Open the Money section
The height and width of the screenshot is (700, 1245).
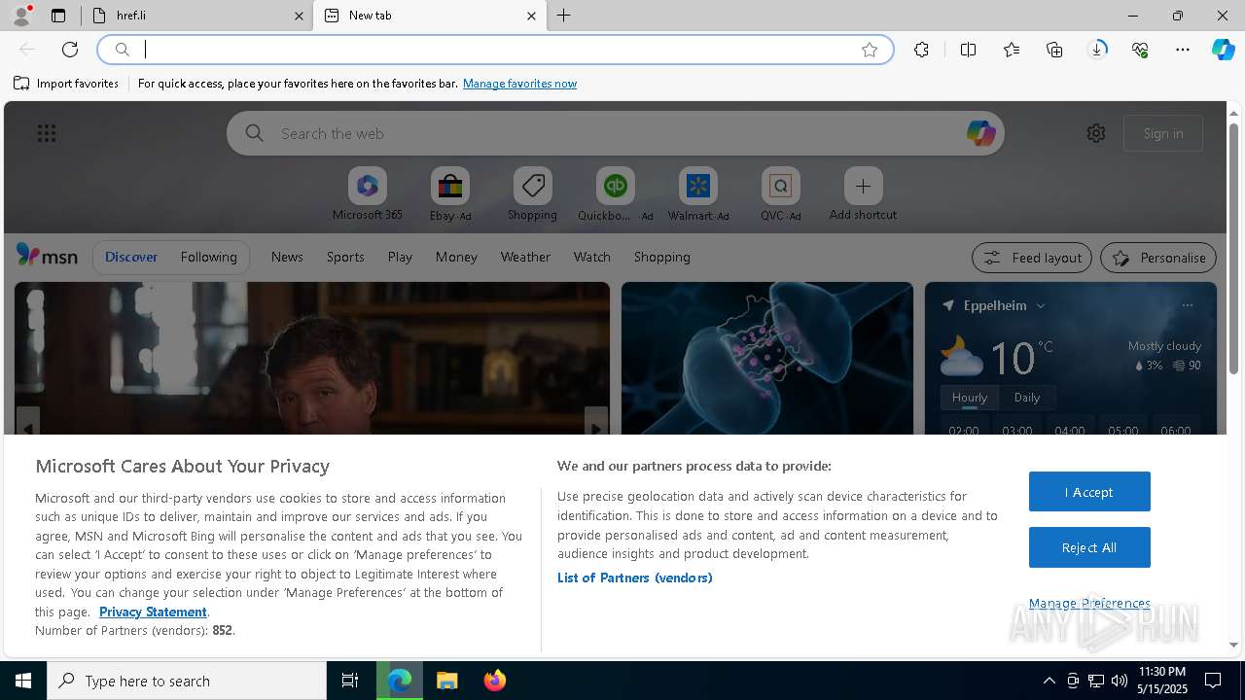(x=456, y=257)
